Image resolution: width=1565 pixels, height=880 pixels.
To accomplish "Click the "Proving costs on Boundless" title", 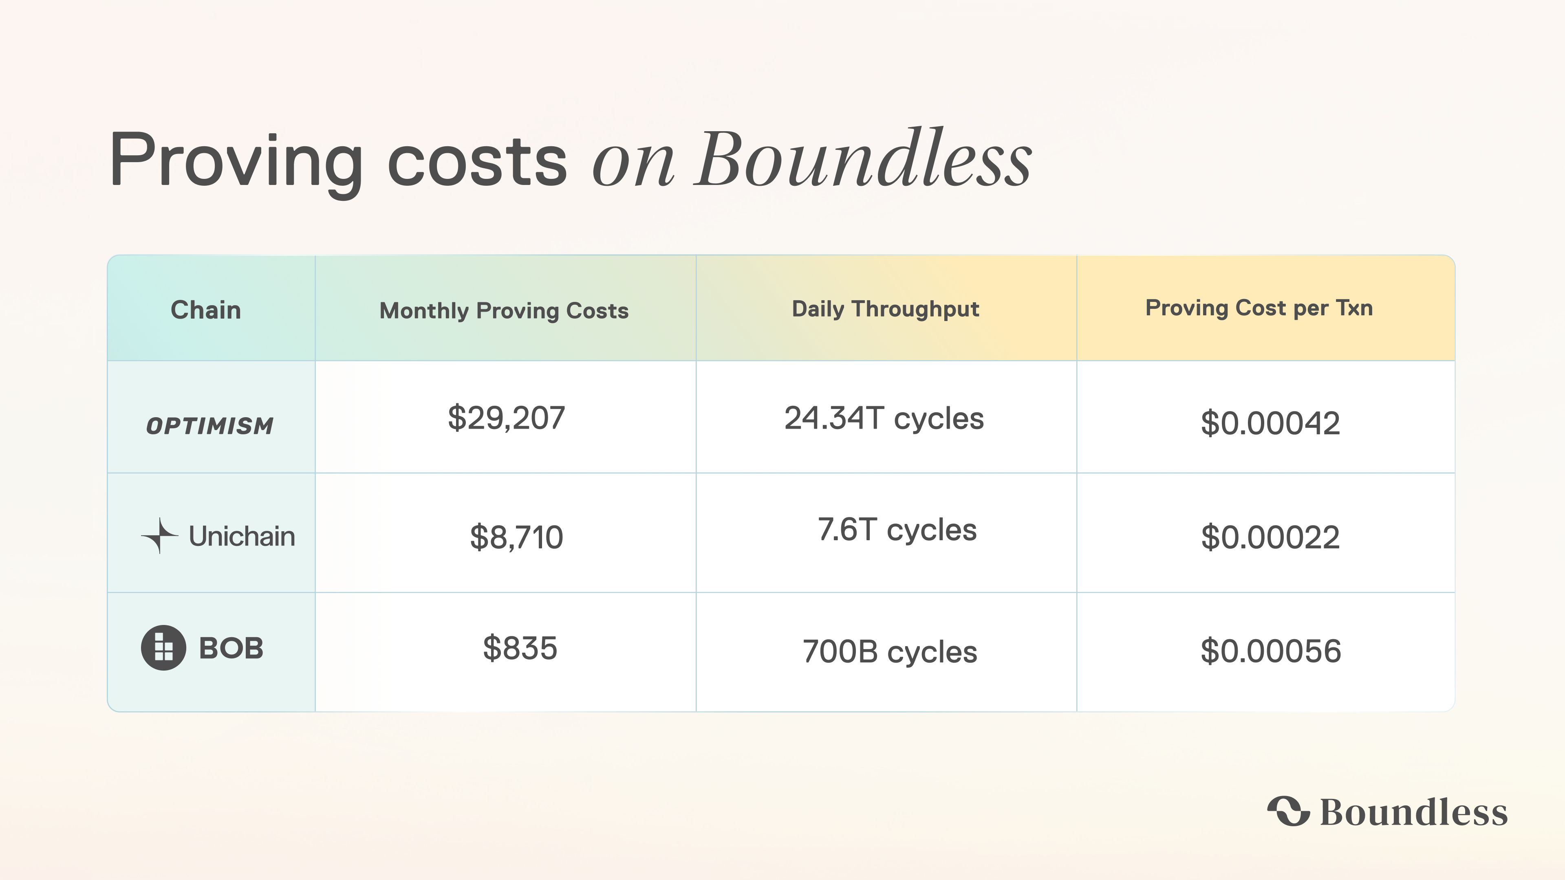I will 570,159.
